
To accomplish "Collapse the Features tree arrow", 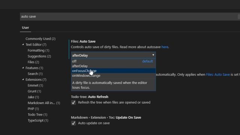I will 23,67.
